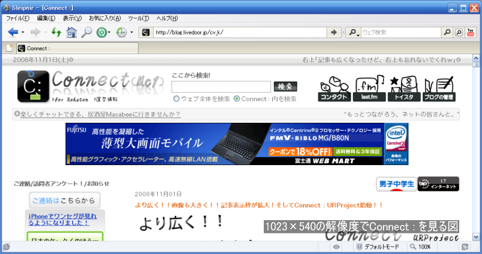Reload page with green arrows icon
The image size is (482, 254).
[x=56, y=32]
